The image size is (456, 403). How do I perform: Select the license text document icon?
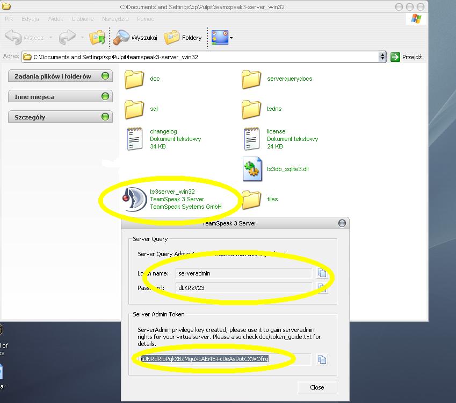click(251, 139)
